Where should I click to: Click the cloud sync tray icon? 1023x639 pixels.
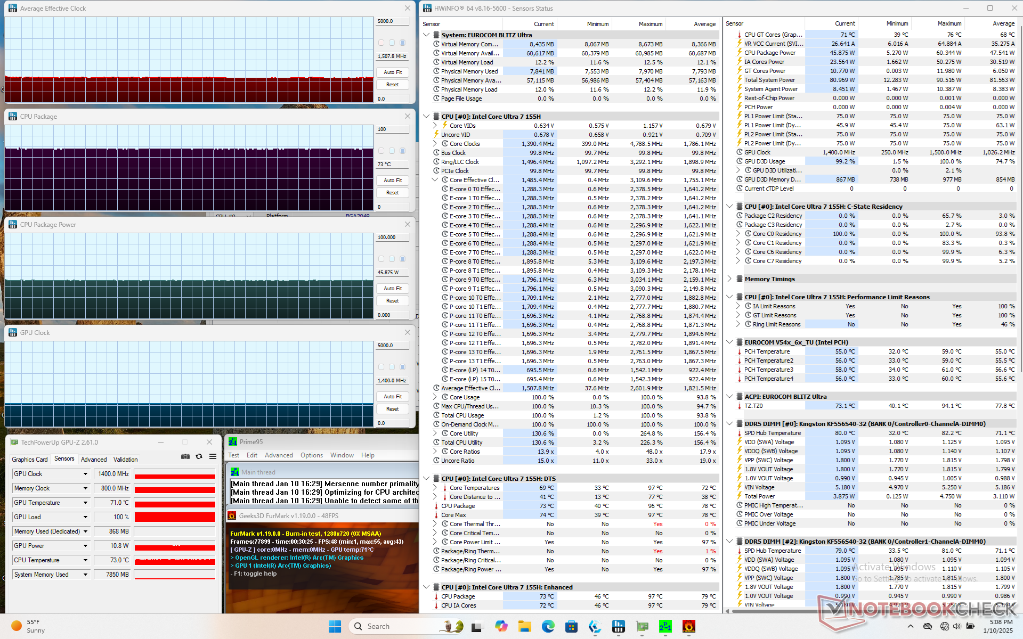click(928, 626)
